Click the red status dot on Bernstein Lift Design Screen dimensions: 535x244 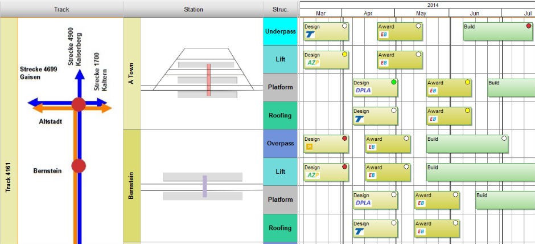click(x=344, y=167)
